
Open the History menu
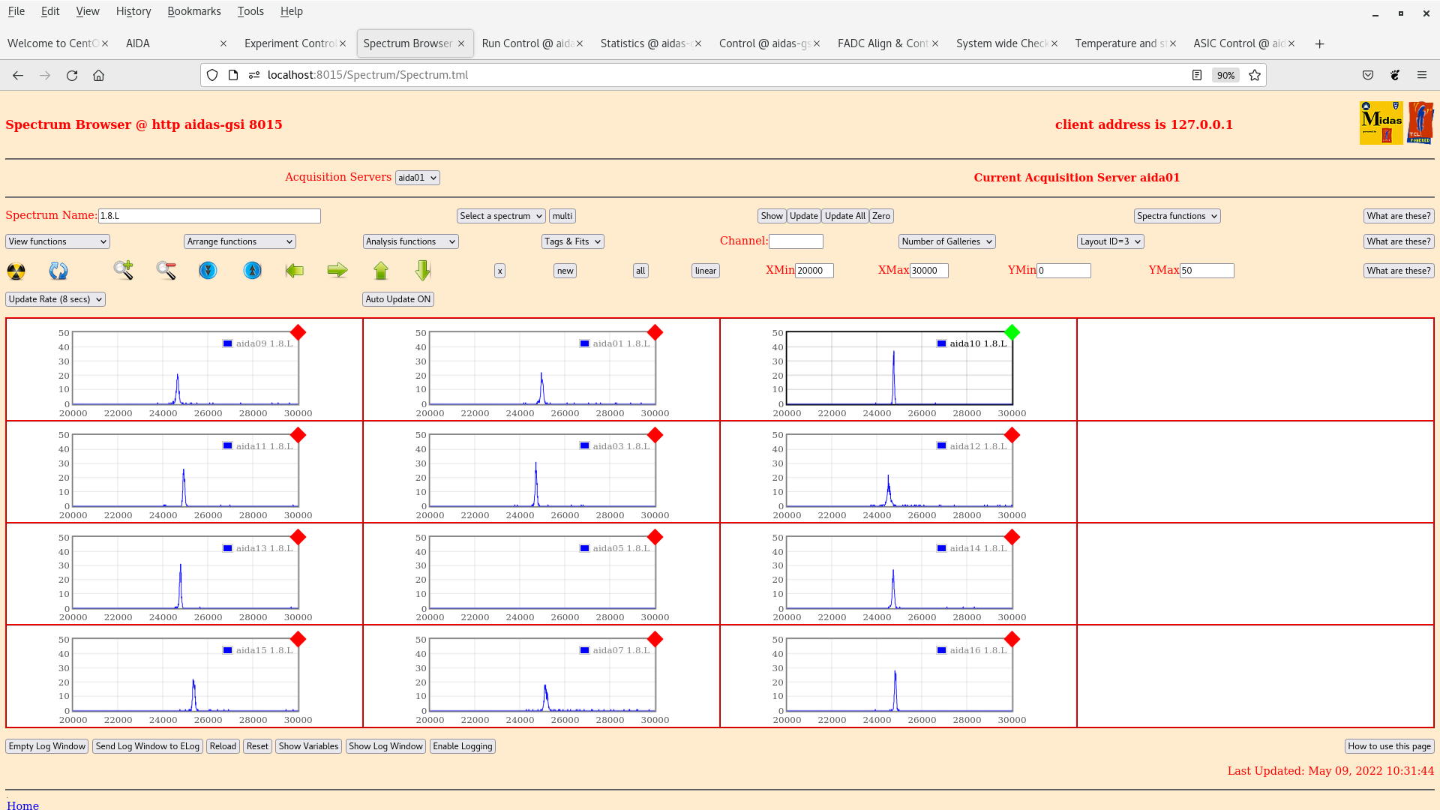pyautogui.click(x=133, y=11)
